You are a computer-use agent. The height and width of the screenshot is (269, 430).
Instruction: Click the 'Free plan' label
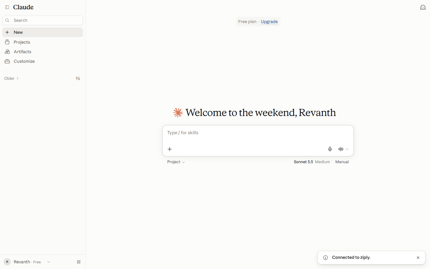(247, 22)
